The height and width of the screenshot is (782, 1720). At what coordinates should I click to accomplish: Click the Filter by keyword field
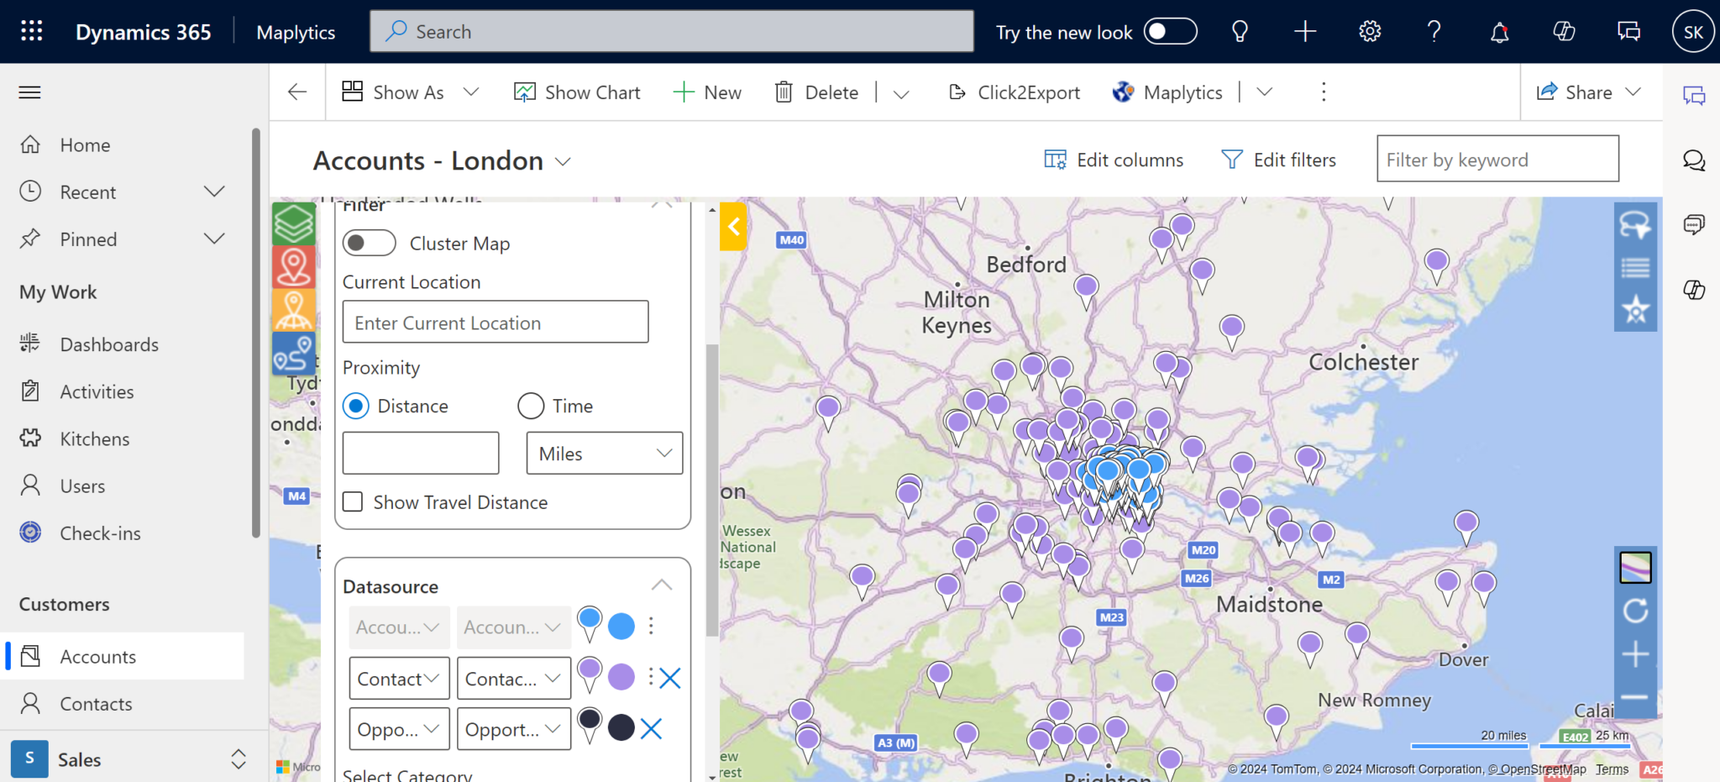coord(1497,159)
